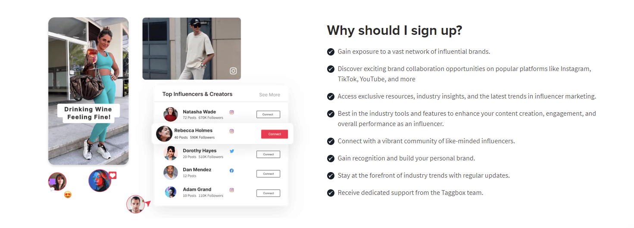Open the See More link

point(269,95)
